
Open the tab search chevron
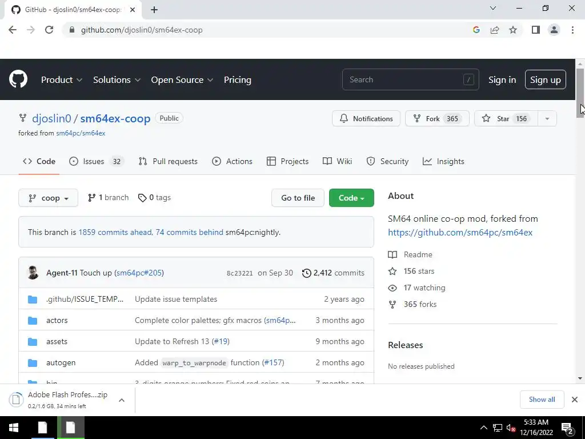[x=493, y=8]
